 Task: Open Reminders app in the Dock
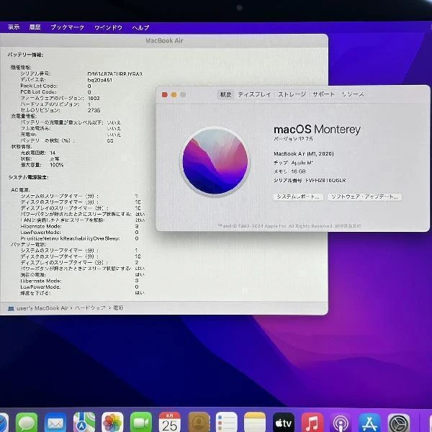pyautogui.click(x=227, y=423)
